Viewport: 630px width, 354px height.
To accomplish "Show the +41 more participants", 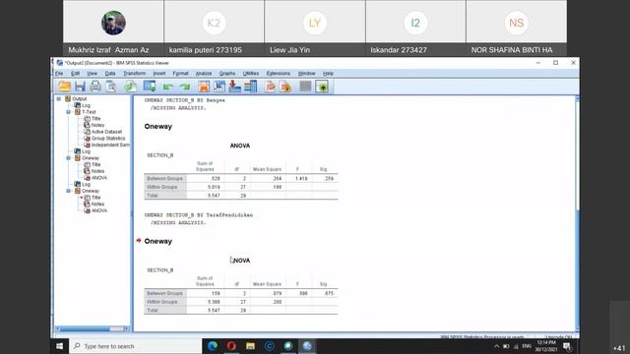I will click(619, 348).
